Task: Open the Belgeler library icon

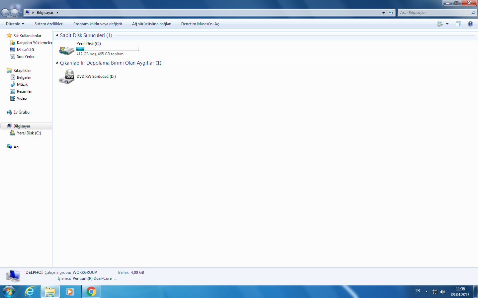Action: click(13, 77)
